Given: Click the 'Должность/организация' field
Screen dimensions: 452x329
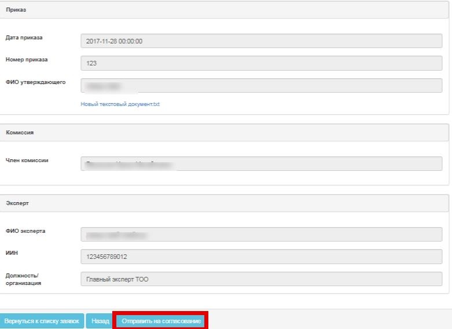Looking at the screenshot, I should pyautogui.click(x=261, y=279).
